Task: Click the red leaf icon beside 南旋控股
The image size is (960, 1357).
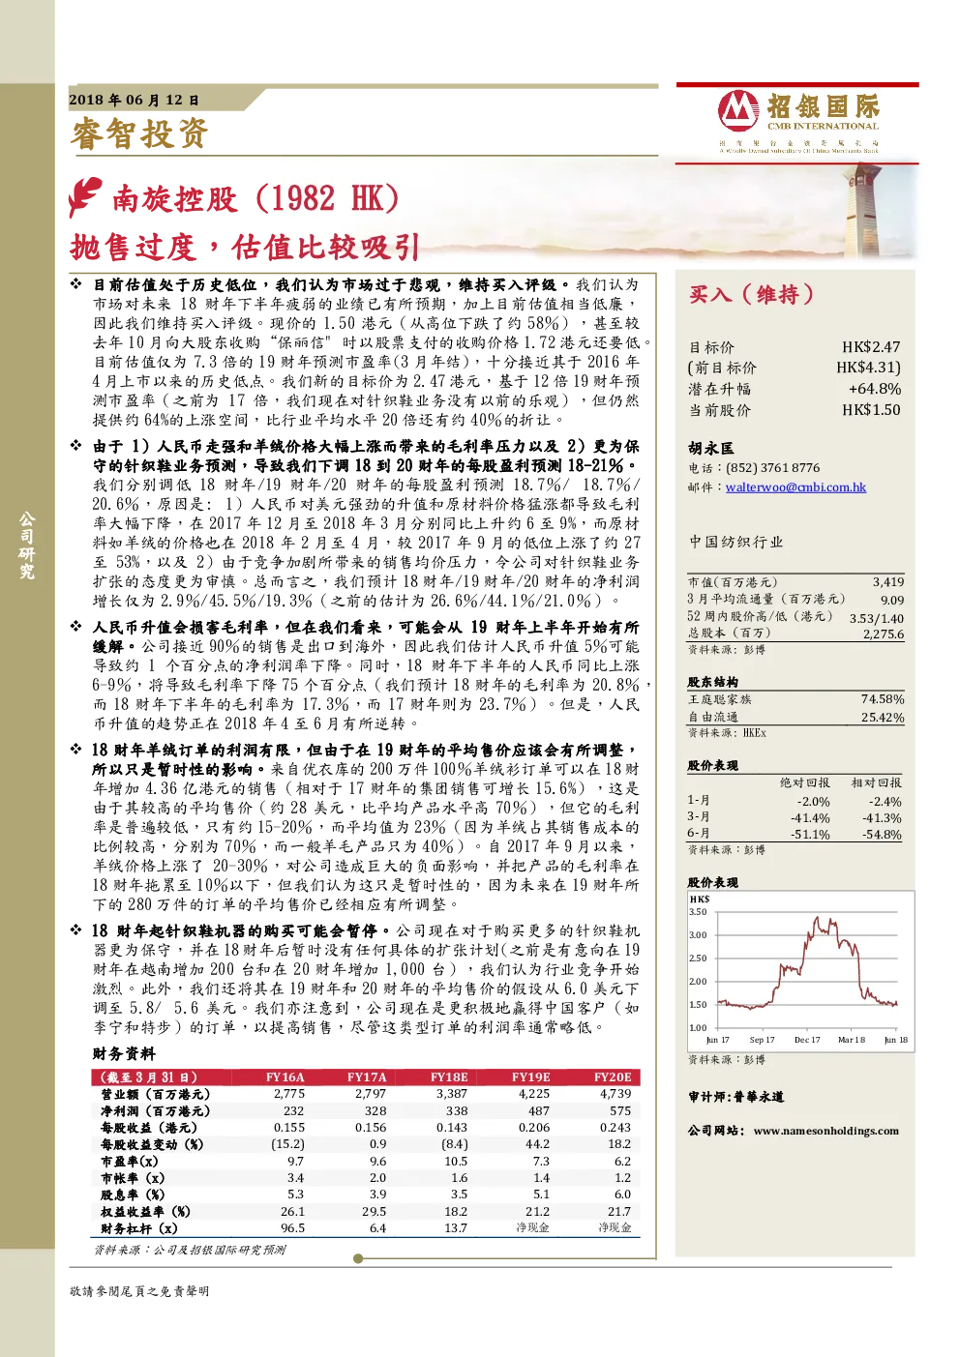Action: [85, 197]
